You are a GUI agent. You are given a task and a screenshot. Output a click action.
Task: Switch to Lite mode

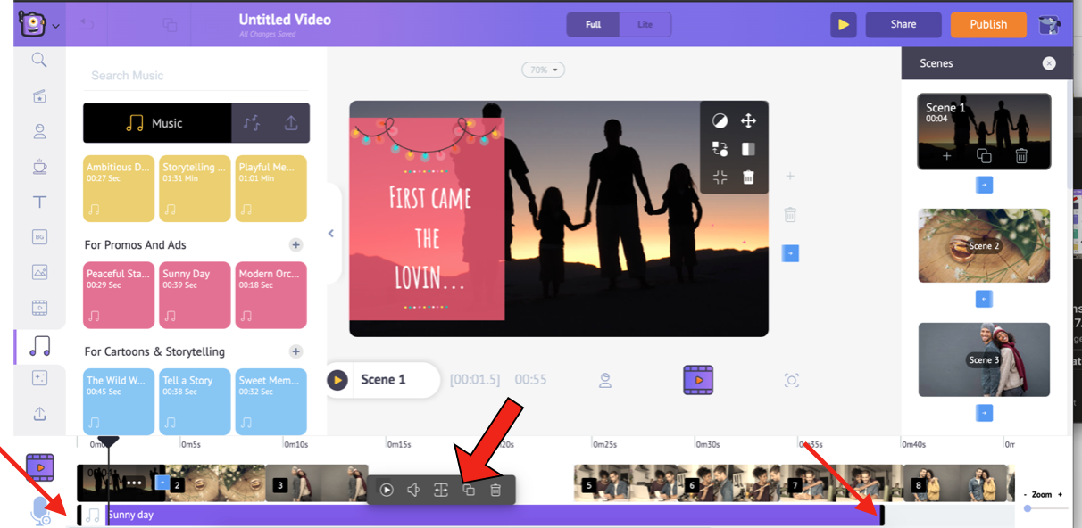(x=645, y=25)
